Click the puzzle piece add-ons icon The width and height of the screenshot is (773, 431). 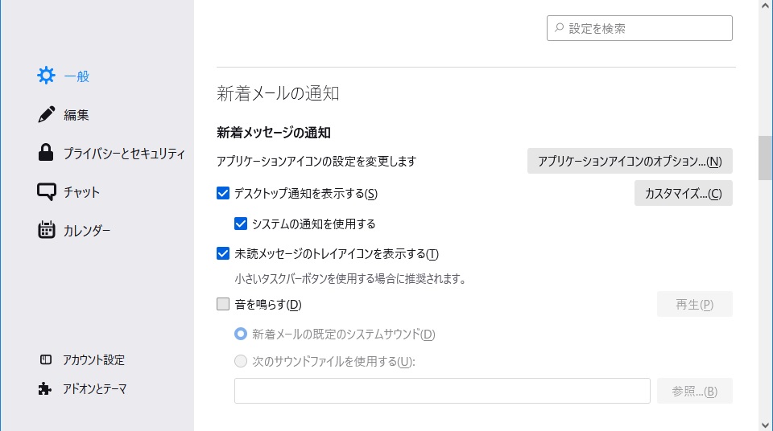click(45, 388)
